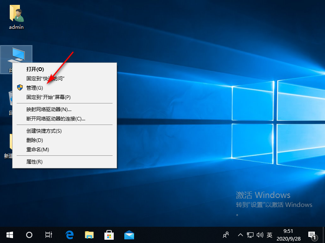
Task: Open the Mail app from the taskbar
Action: tap(129, 234)
